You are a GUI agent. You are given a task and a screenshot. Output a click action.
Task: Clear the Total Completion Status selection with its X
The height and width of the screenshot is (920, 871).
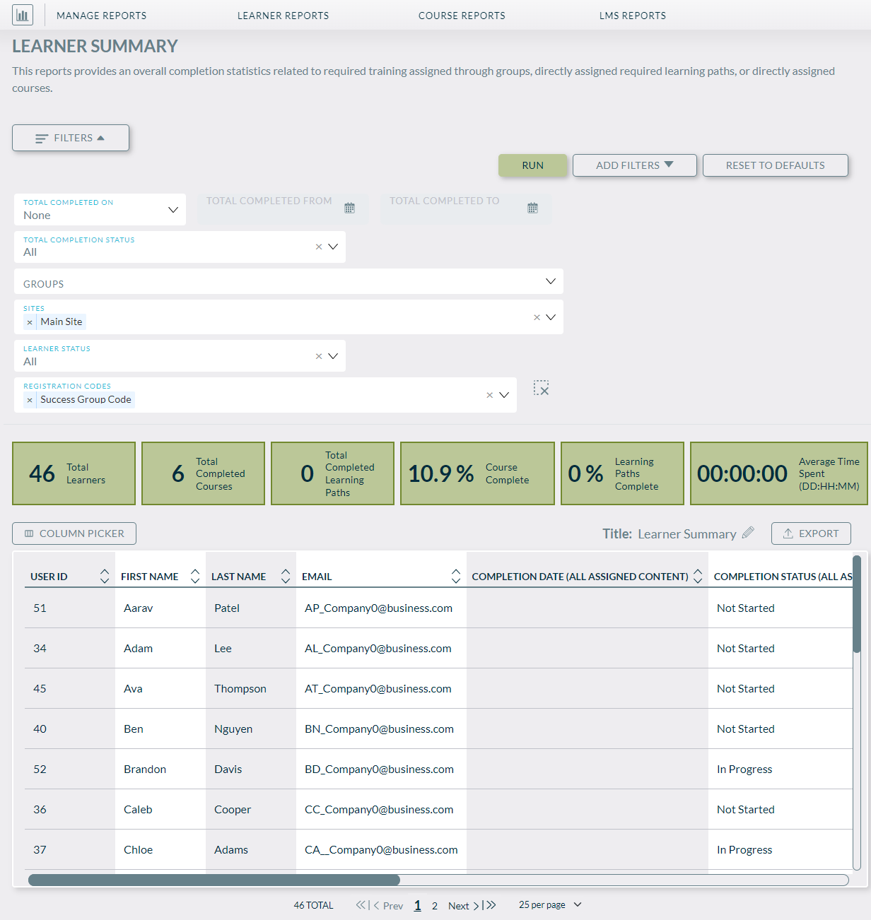click(x=318, y=247)
